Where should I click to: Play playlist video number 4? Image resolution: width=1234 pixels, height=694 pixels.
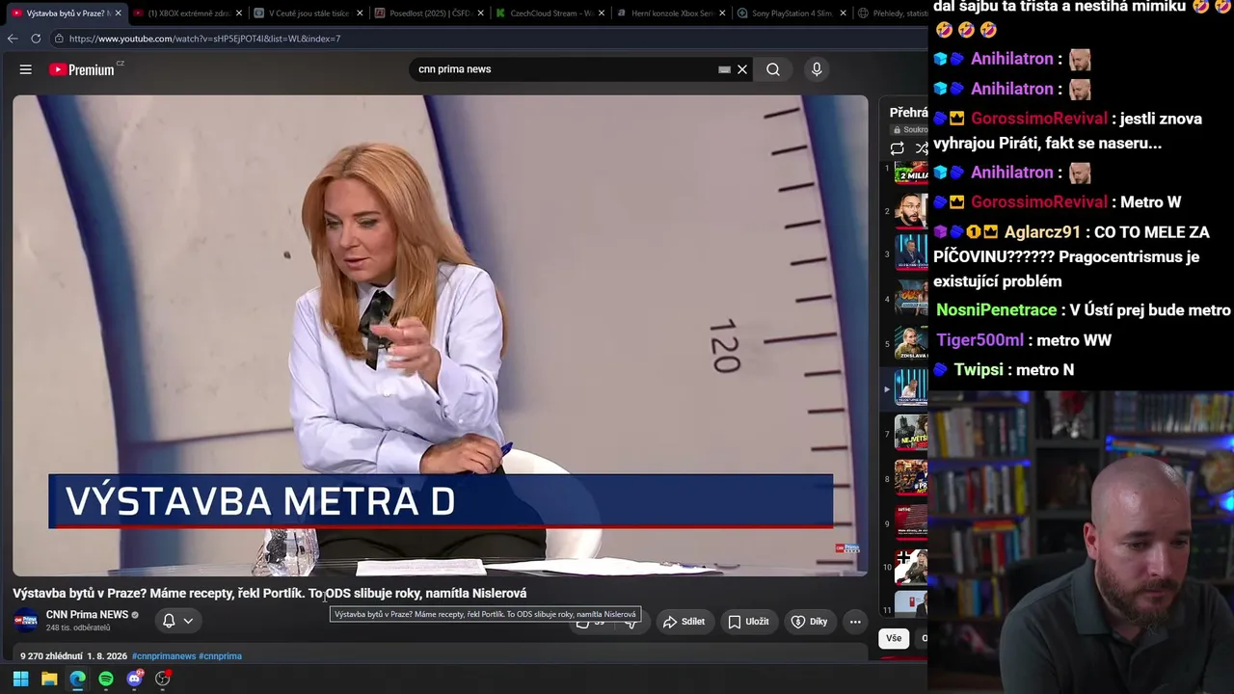coord(911,298)
